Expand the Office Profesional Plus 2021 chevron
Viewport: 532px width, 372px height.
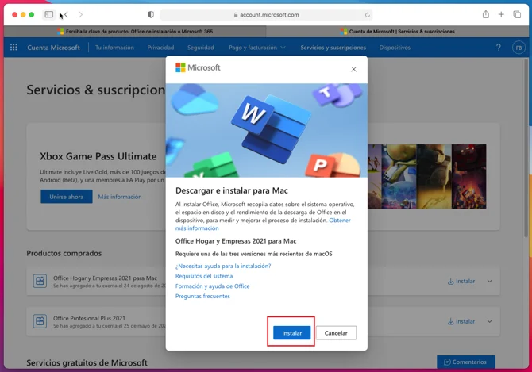(490, 321)
